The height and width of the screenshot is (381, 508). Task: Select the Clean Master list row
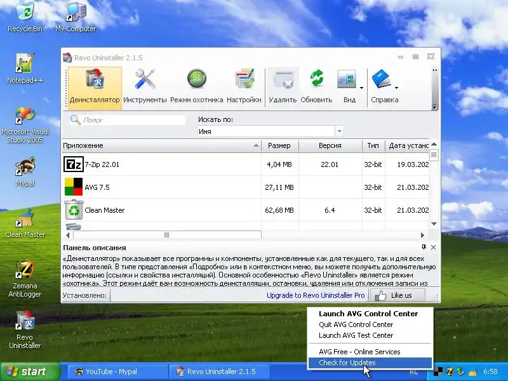point(246,210)
